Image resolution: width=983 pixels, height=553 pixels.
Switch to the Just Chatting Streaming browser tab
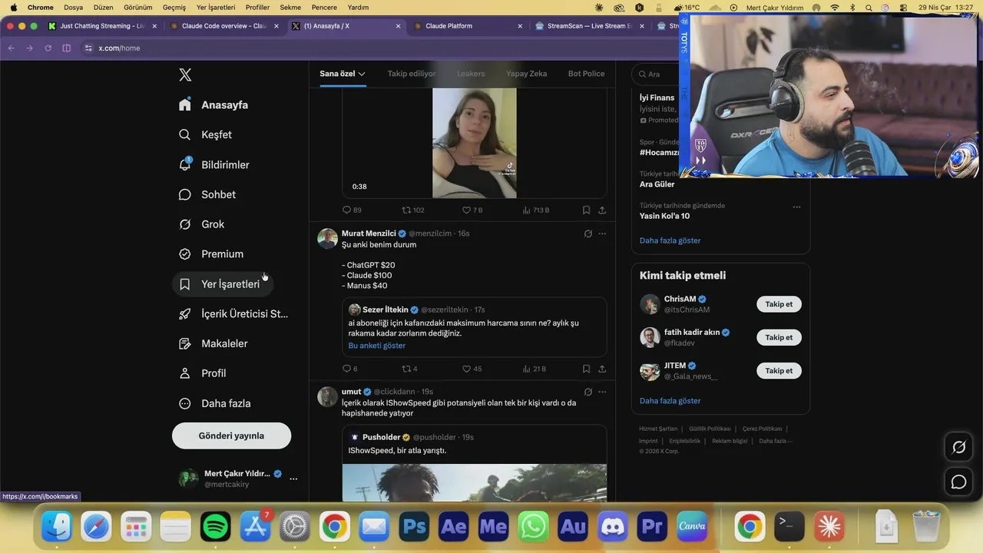(x=101, y=25)
